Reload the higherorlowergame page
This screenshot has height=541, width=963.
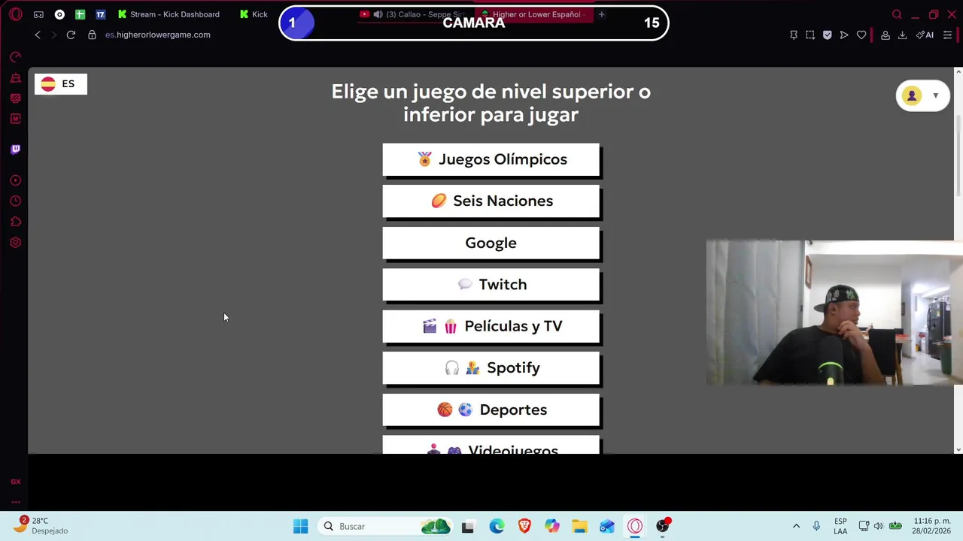(71, 35)
